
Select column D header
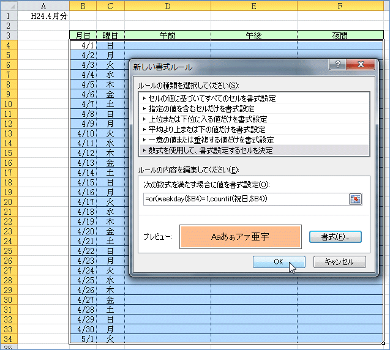pos(168,6)
